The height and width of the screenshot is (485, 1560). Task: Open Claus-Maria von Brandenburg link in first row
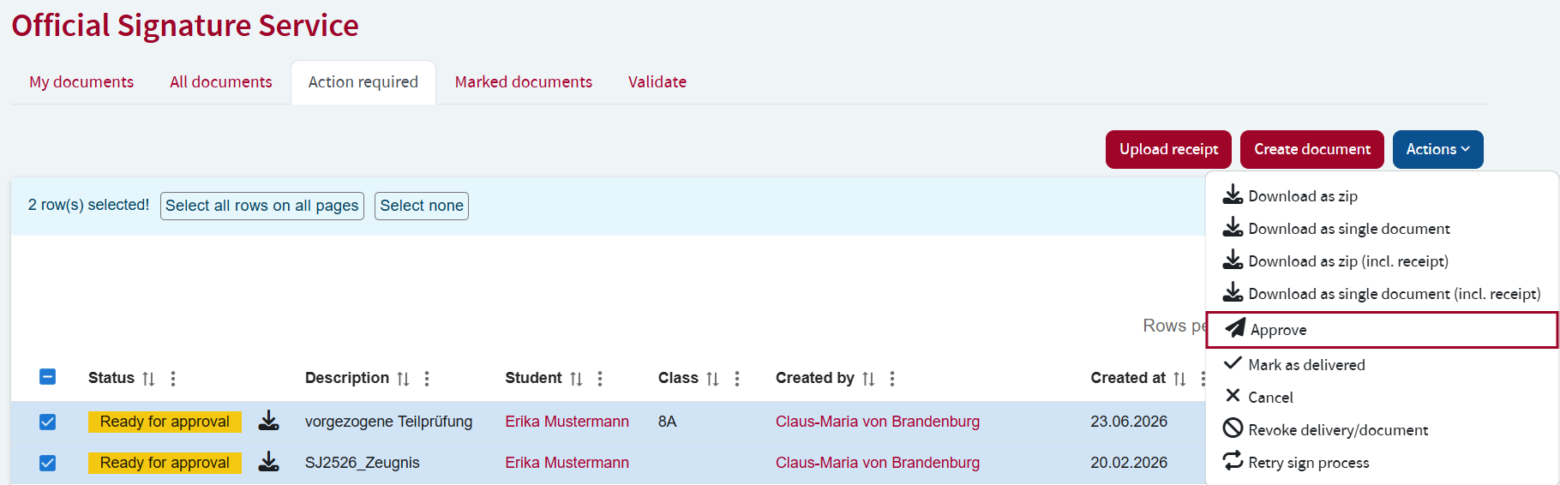(878, 422)
